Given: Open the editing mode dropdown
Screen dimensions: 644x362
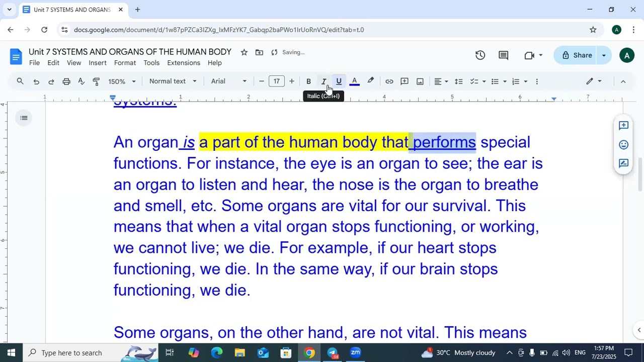Looking at the screenshot, I should 594,81.
